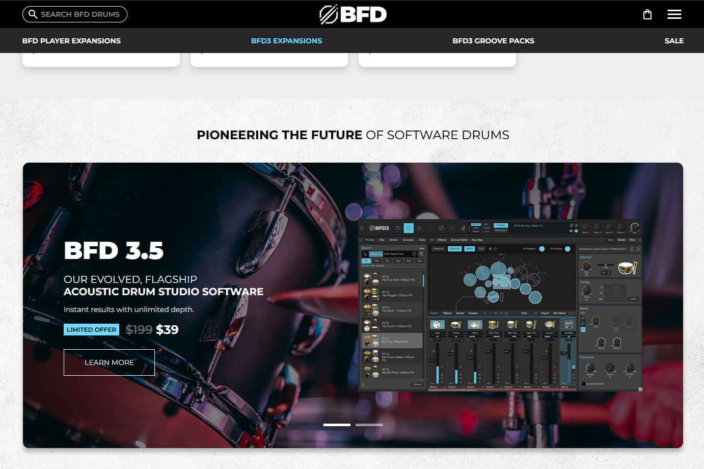Expand the View dropdown in mixer preview
The height and width of the screenshot is (469, 704).
point(529,313)
